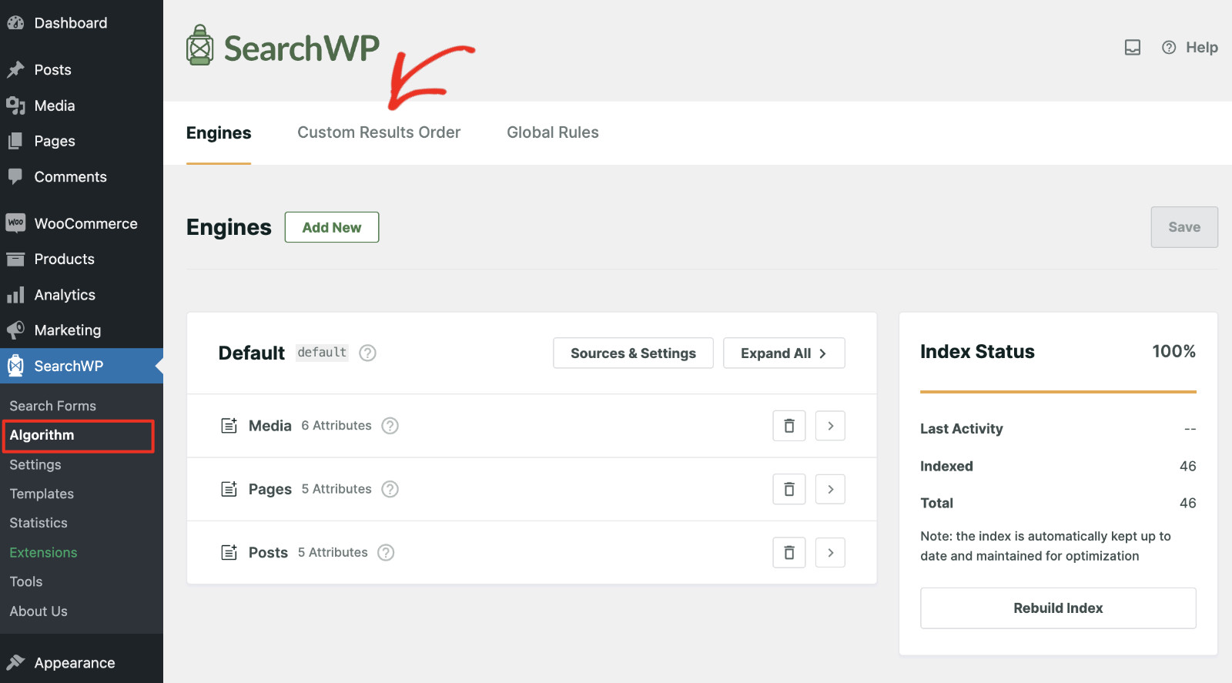Click the 'default' engine slug label

tap(322, 353)
